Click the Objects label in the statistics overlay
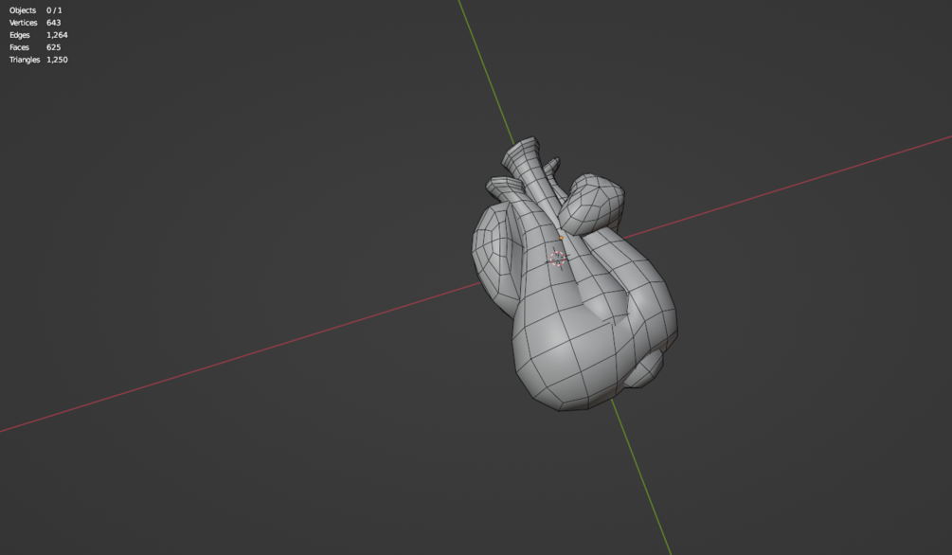The width and height of the screenshot is (952, 555). 23,10
